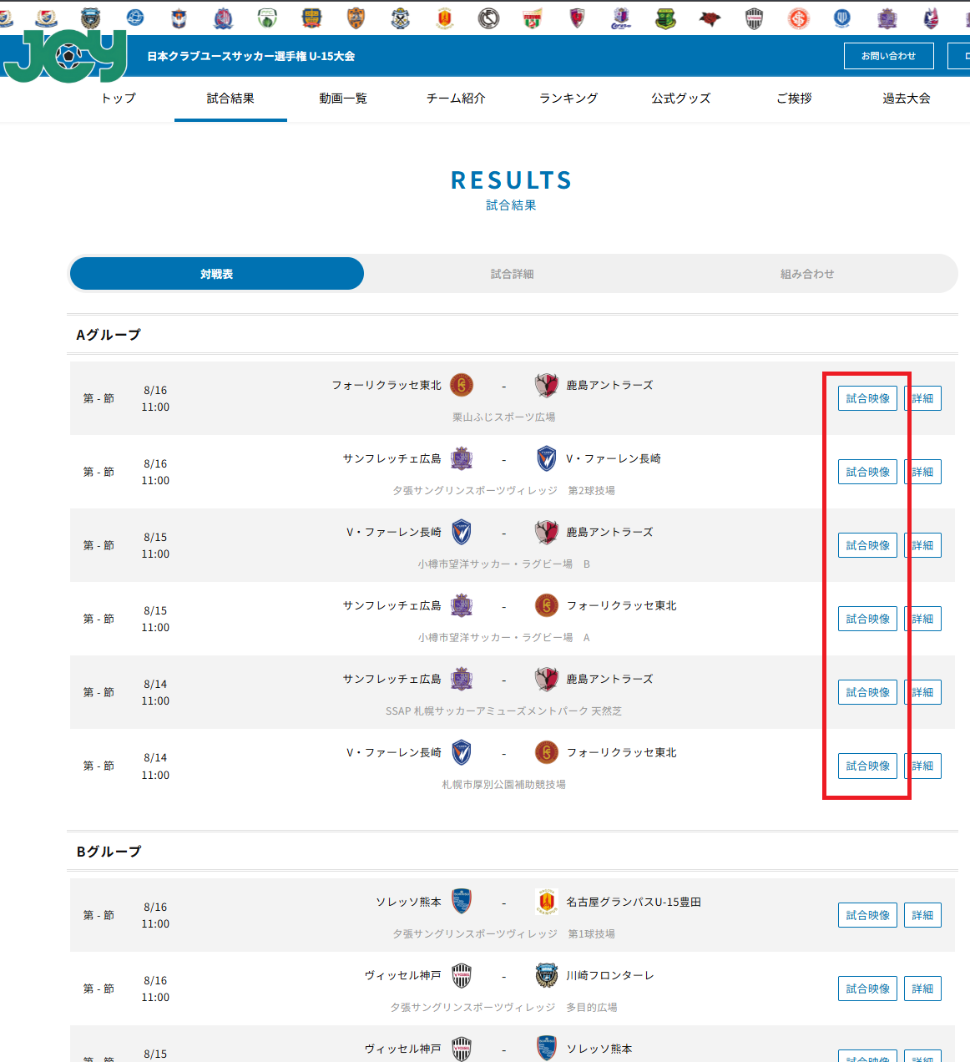
Task: Click the サンフレッチェ広島 emblem in the 8/16 match
Action: 462,458
